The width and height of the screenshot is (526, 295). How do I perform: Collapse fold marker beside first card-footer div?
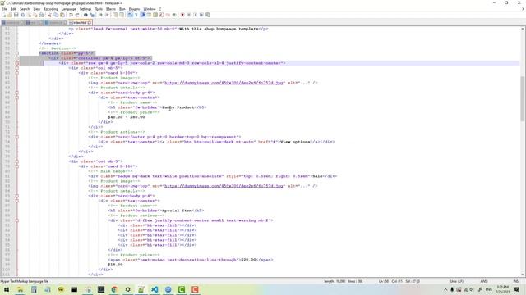point(16,137)
